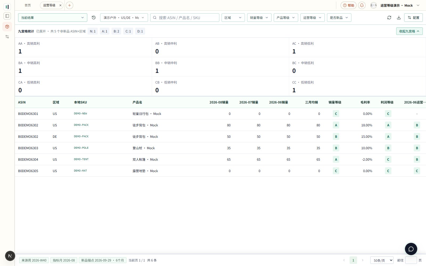Click page number 1 button
426x266 pixels.
click(x=353, y=260)
